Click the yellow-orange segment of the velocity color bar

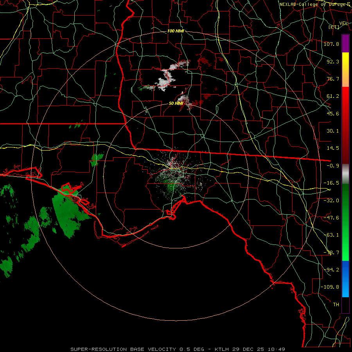click(345, 70)
